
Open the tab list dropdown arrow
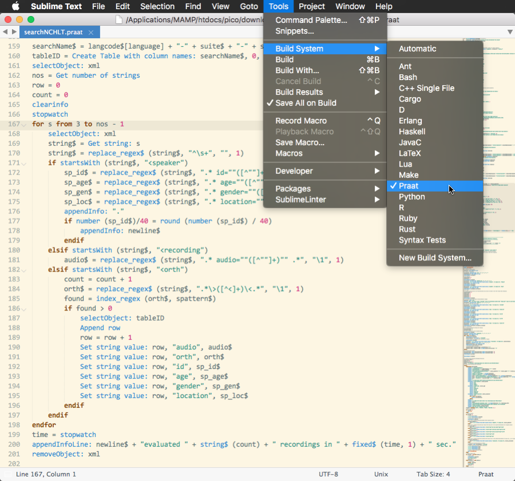[510, 32]
